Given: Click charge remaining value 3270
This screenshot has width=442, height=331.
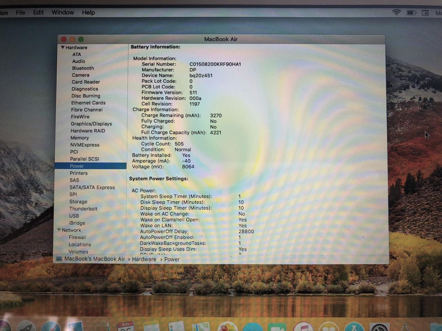Looking at the screenshot, I should pos(216,115).
